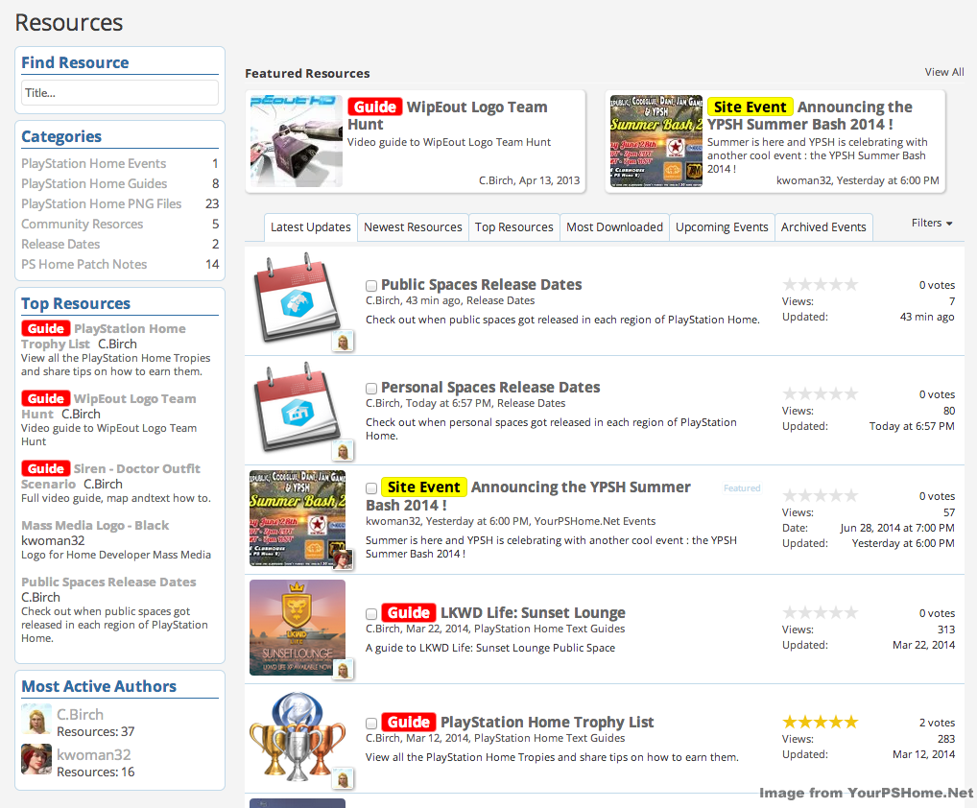Click C.Birch avatar in Most Active Authors
The image size is (977, 808).
36,720
